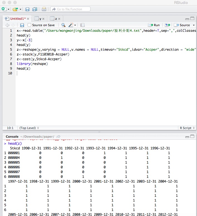The height and width of the screenshot is (216, 197).
Task: Expand the Source button dropdown arrow
Action: pyautogui.click(x=194, y=25)
